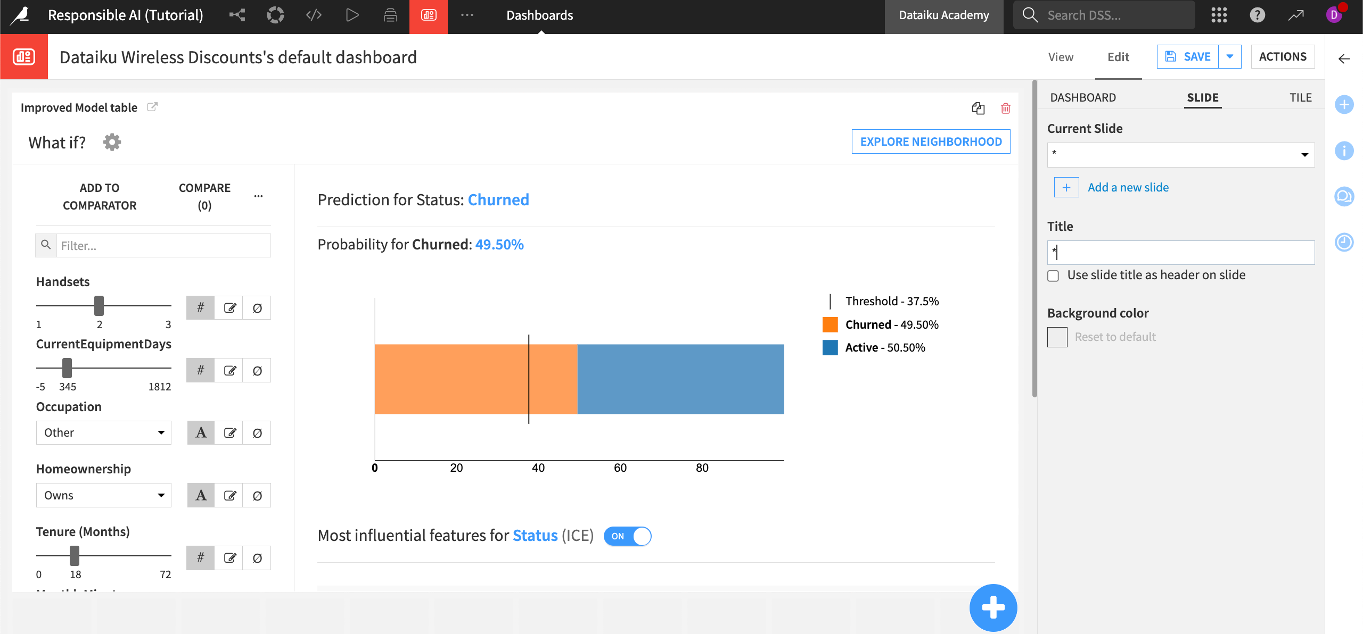Clear the Handsets value using the ∅ icon
This screenshot has height=634, width=1363.
click(x=257, y=307)
